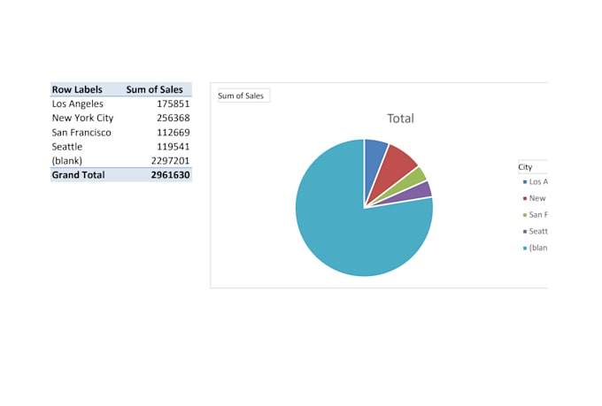602x406 pixels.
Task: Click the green San Francisco legend marker
Action: tap(525, 215)
